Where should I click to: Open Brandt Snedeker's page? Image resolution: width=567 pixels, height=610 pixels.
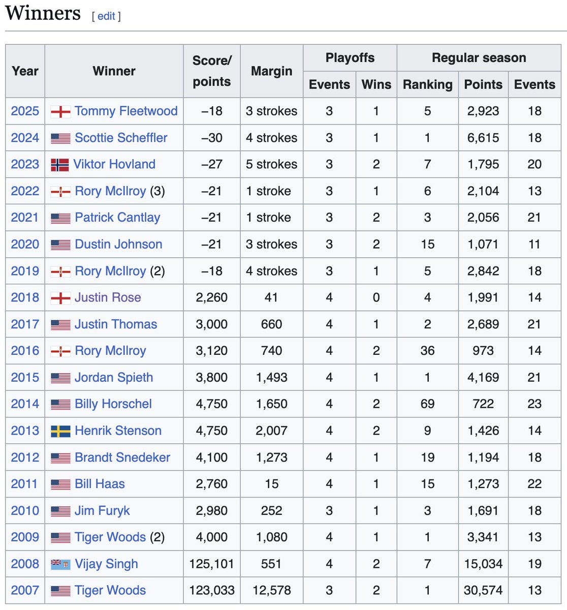122,457
